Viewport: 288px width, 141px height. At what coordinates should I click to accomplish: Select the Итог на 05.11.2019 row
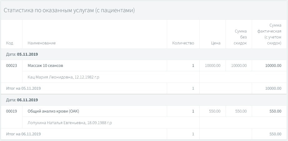click(144, 88)
